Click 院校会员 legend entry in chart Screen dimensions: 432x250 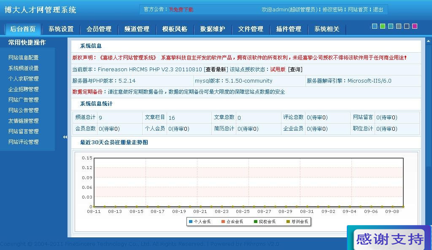click(265, 221)
